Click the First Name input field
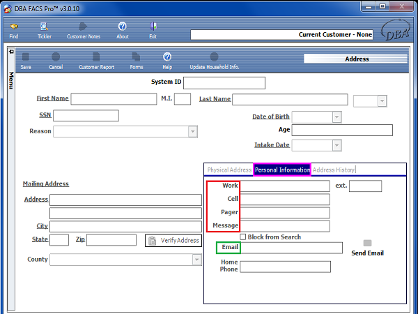 coord(114,99)
